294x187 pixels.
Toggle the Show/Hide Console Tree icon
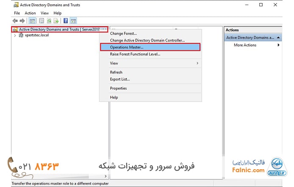pyautogui.click(x=32, y=21)
